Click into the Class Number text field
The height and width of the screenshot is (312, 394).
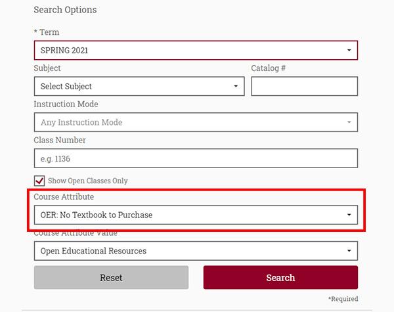click(196, 158)
